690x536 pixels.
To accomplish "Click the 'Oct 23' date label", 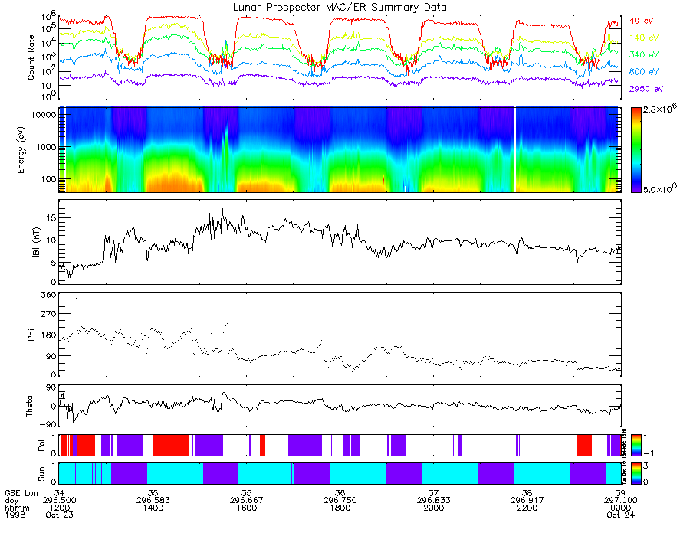I will pos(59,515).
